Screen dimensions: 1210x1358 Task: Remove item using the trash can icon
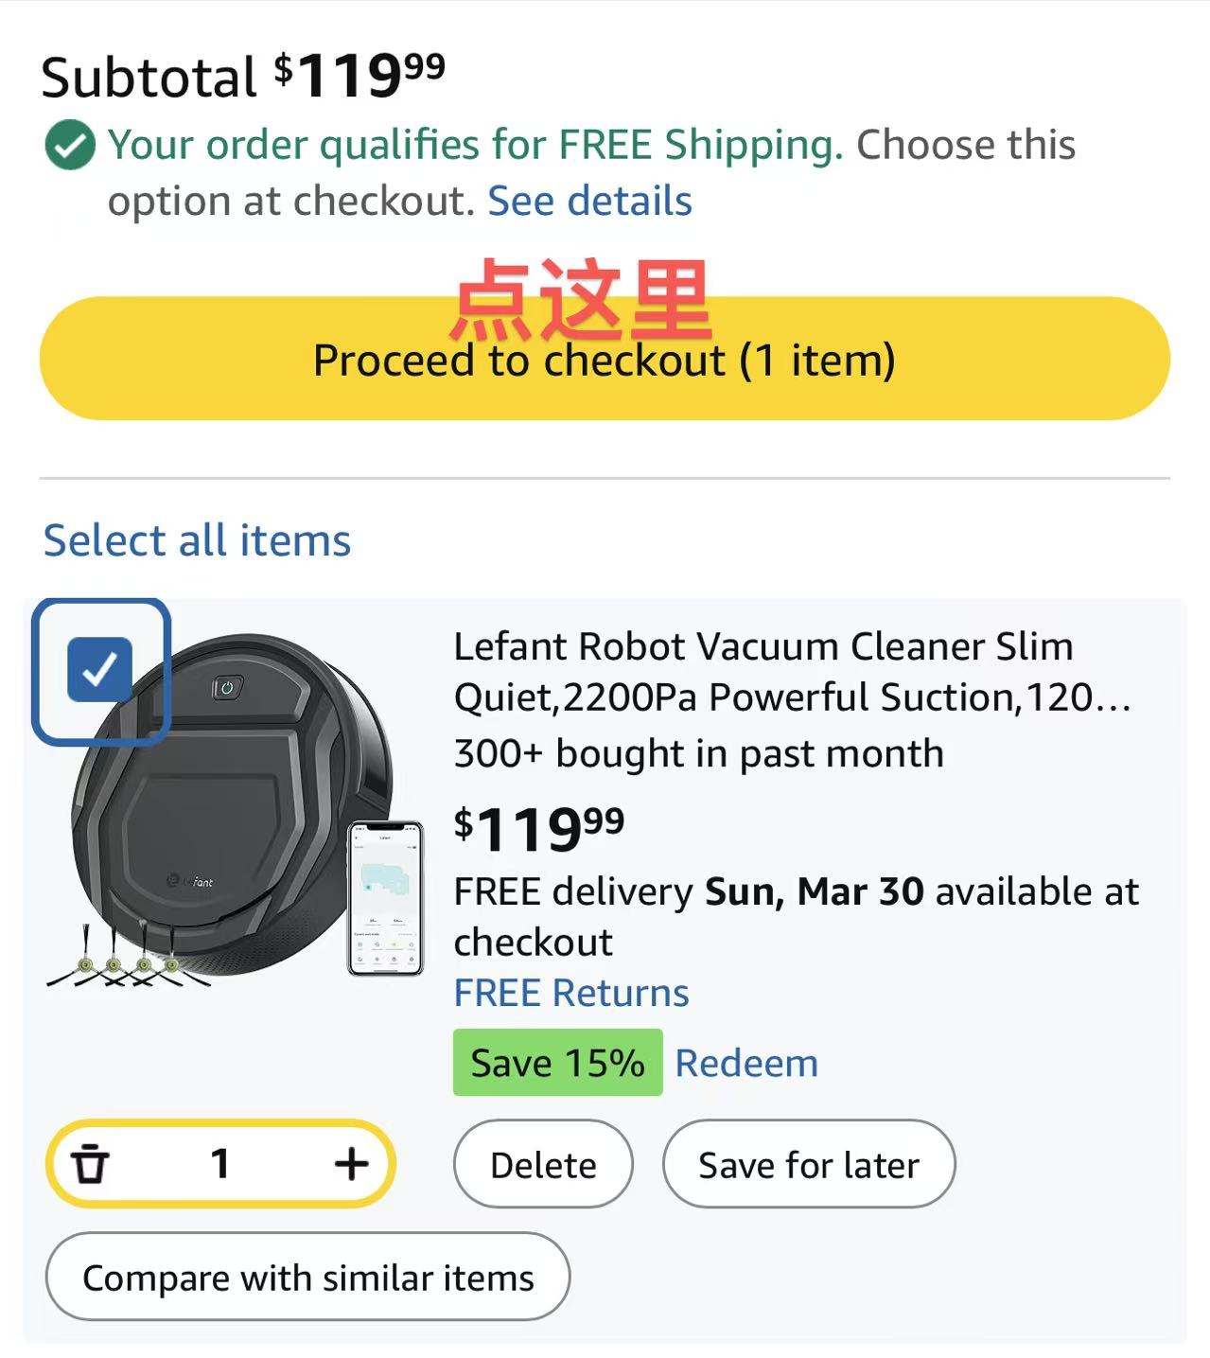pyautogui.click(x=90, y=1163)
